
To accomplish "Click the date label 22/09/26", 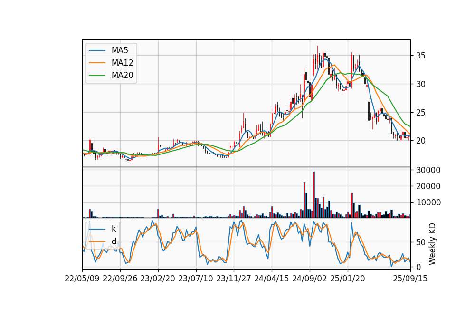I will [x=120, y=279].
